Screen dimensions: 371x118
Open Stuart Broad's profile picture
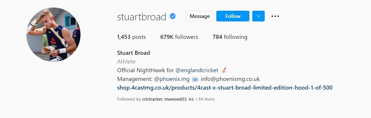coord(53,35)
